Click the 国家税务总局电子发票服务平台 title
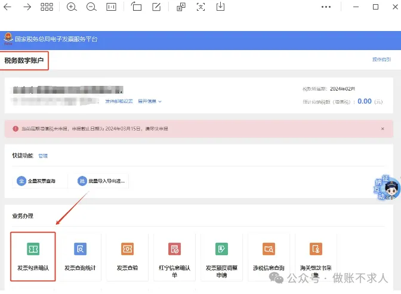This screenshot has width=401, height=294. pos(56,39)
